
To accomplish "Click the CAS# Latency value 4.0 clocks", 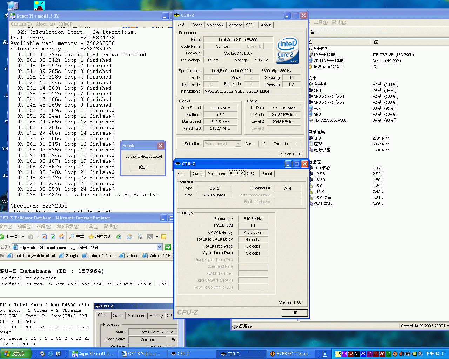I will click(253, 232).
